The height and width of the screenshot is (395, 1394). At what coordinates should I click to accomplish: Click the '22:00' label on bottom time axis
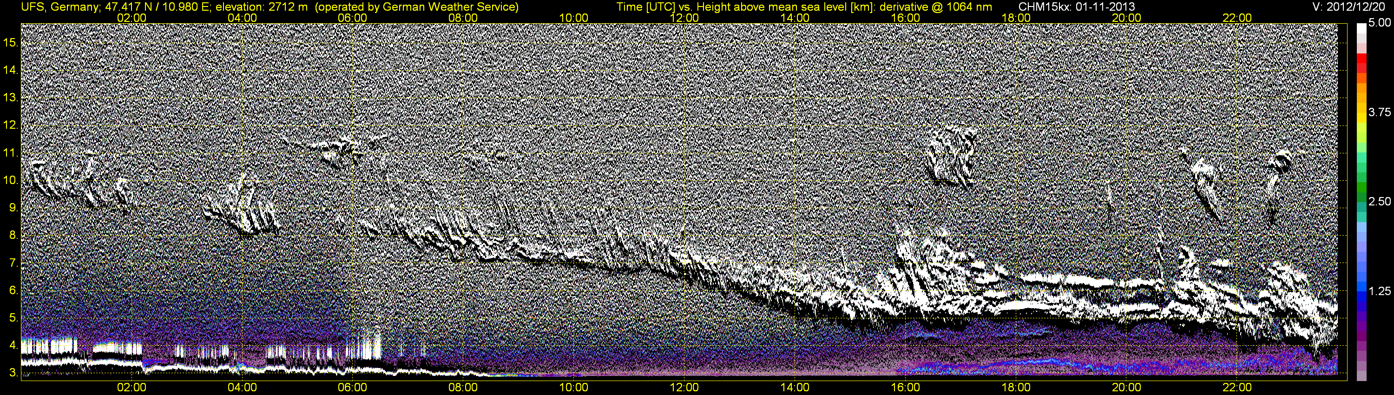tap(1237, 388)
